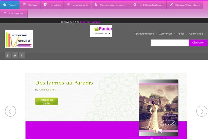Click inside the search input field

point(170,42)
